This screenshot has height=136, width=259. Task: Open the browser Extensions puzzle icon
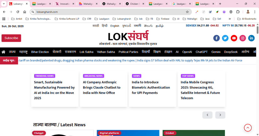point(238,12)
